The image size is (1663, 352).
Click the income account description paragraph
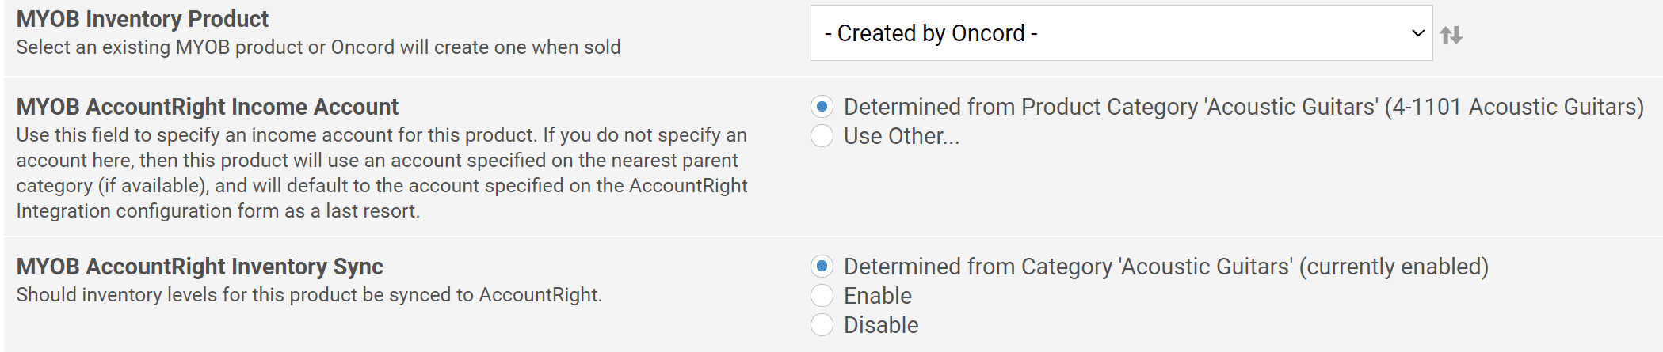click(382, 173)
